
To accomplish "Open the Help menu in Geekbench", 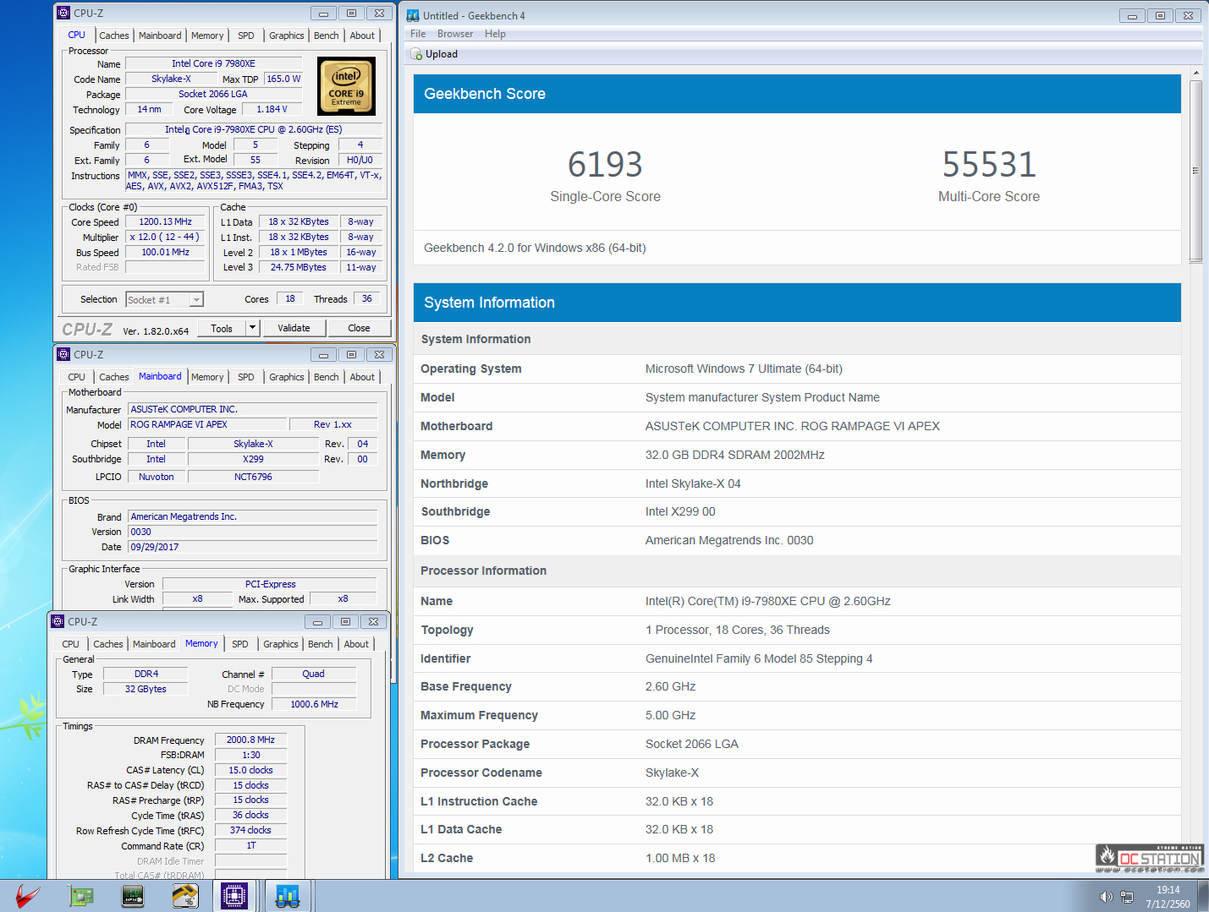I will (x=495, y=34).
